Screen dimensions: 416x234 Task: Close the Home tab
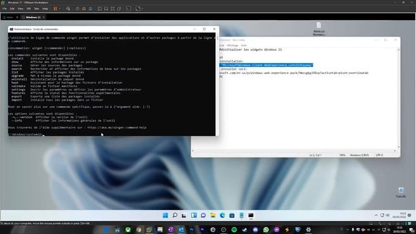tap(18, 18)
